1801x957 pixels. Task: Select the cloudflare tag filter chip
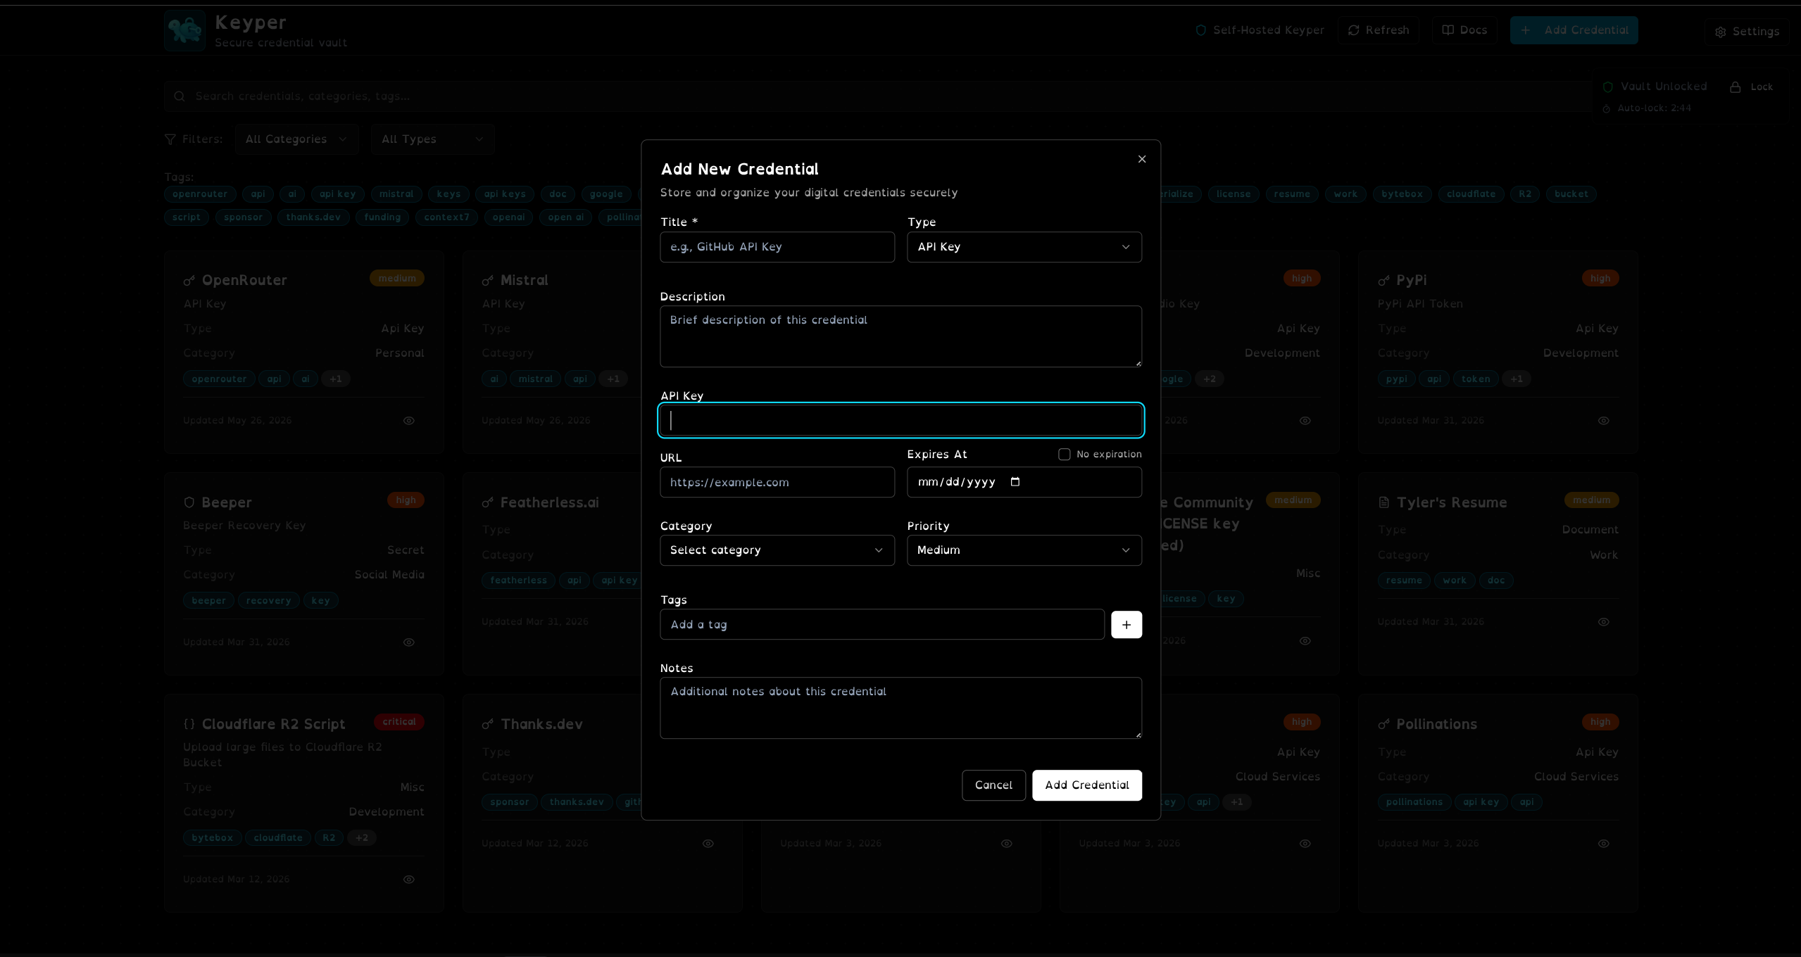click(1471, 194)
